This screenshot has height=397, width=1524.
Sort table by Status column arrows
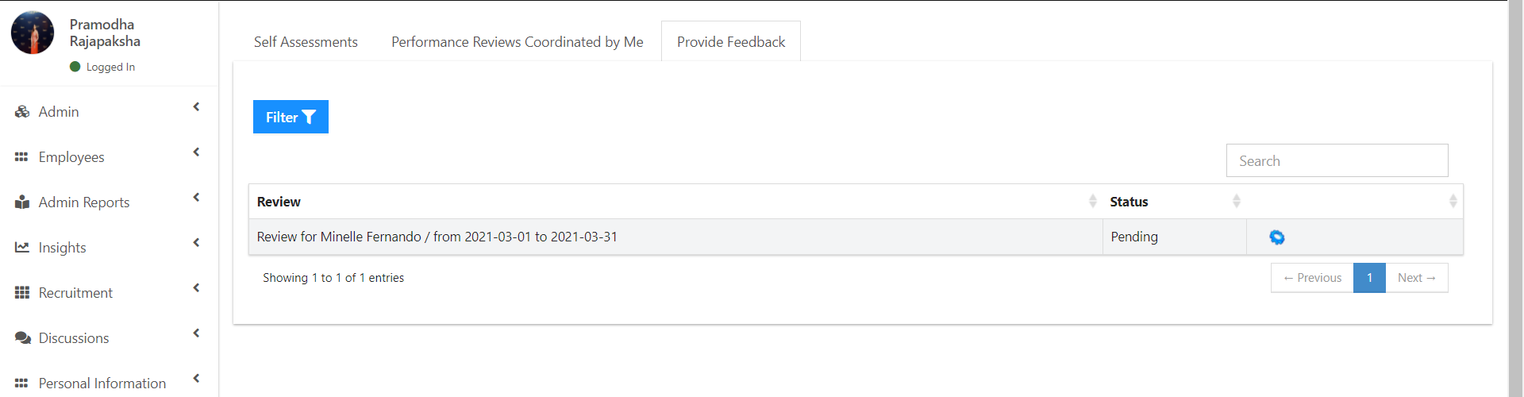point(1237,202)
